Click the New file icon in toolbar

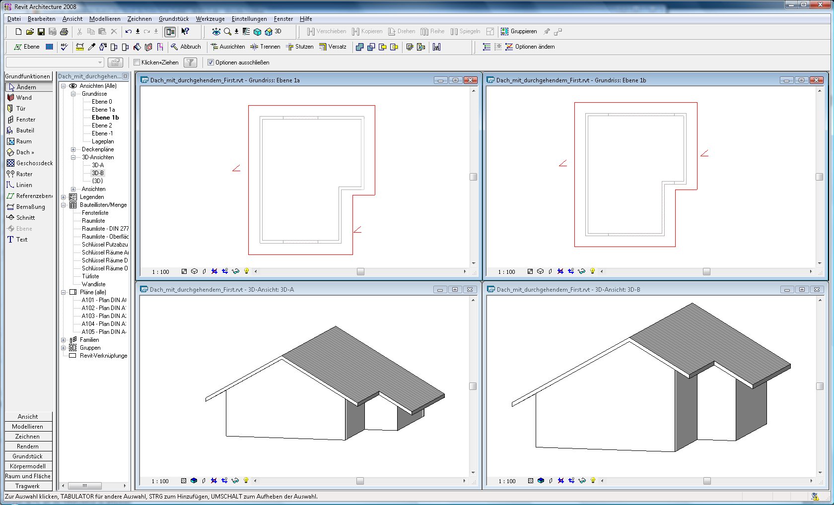point(18,32)
